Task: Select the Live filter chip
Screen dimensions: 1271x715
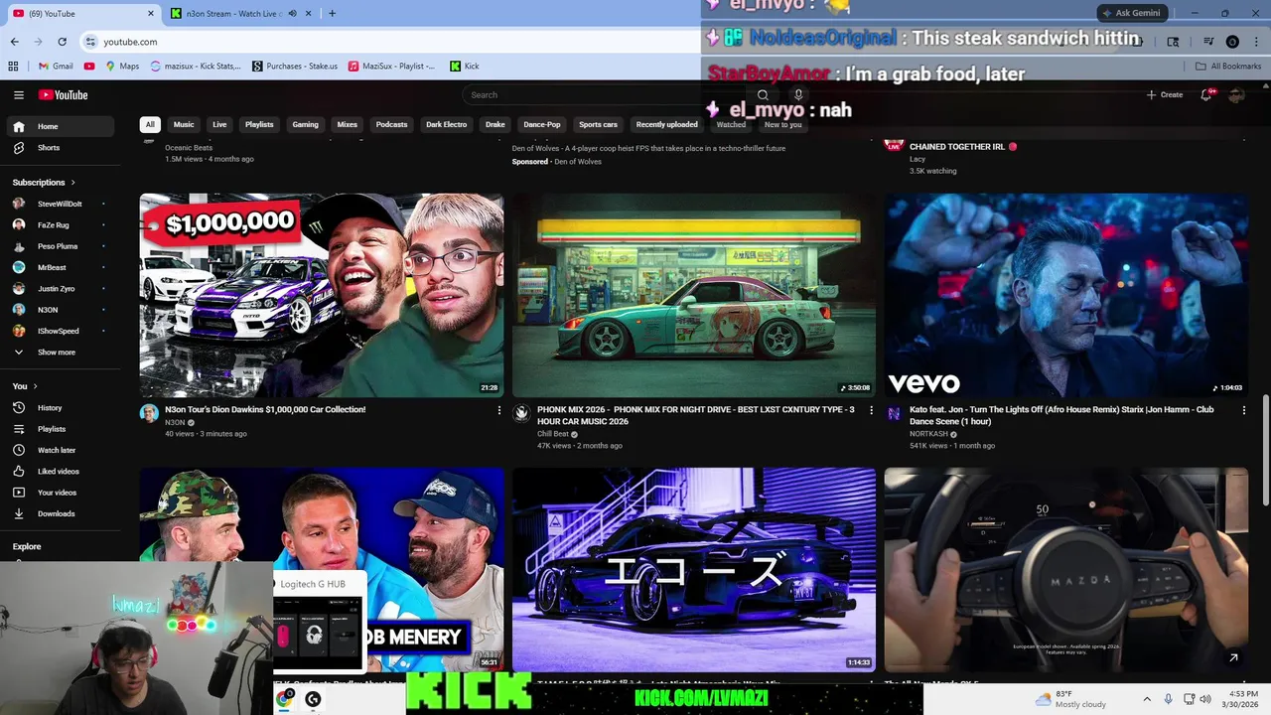Action: [x=219, y=125]
